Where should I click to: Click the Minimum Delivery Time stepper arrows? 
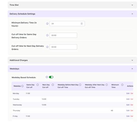point(82,24)
